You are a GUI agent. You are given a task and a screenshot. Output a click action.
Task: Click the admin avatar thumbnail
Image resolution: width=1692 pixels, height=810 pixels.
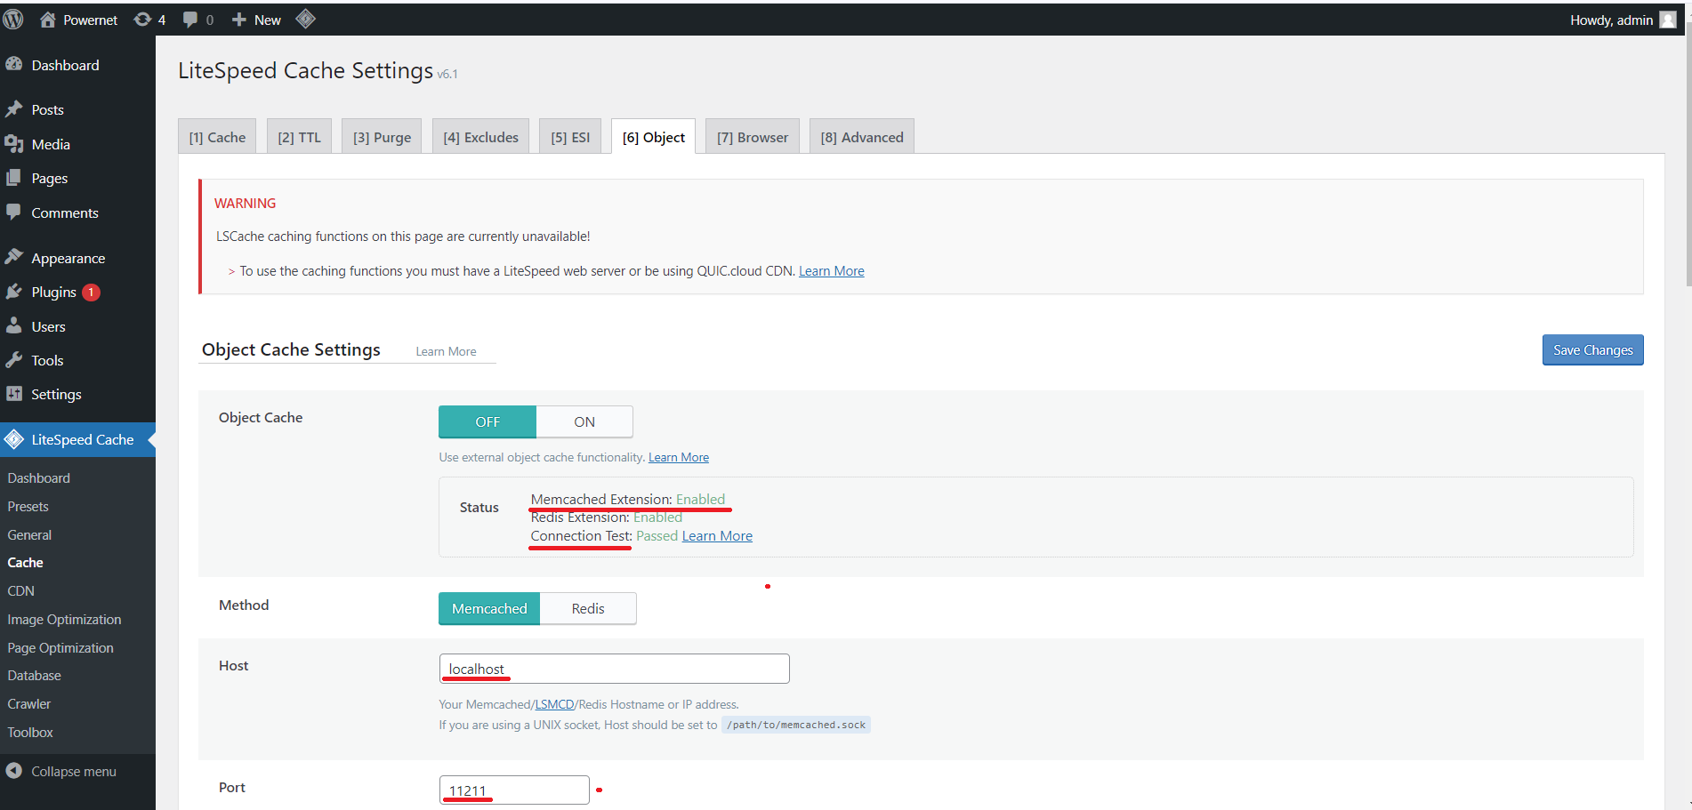1668,20
